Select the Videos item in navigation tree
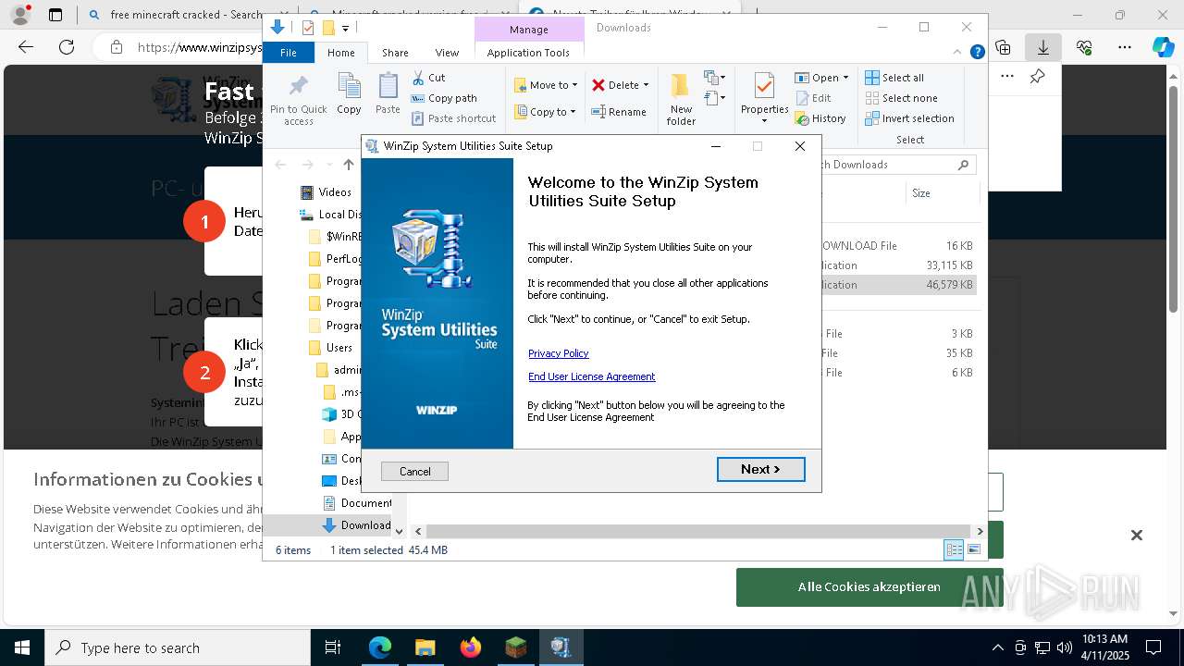1184x666 pixels. click(x=326, y=192)
